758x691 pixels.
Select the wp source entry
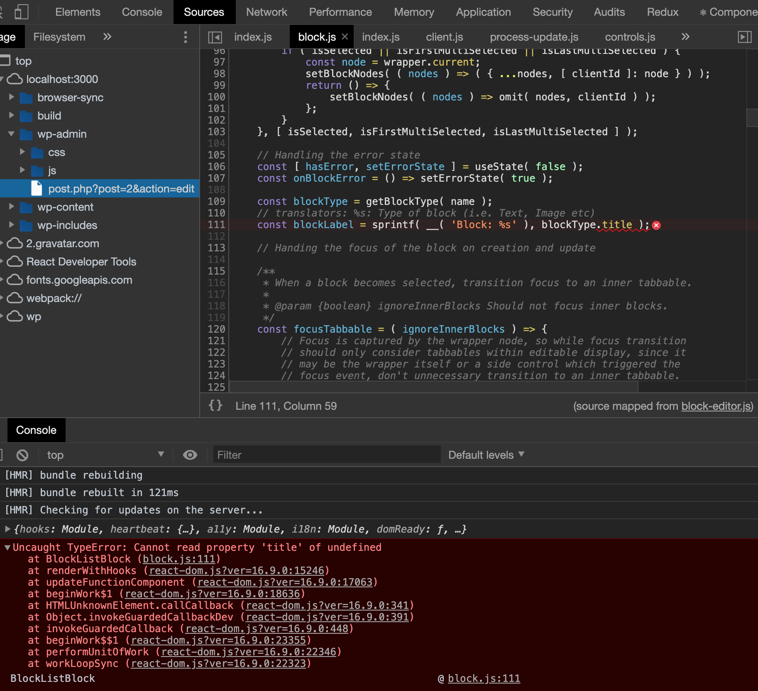pos(34,316)
